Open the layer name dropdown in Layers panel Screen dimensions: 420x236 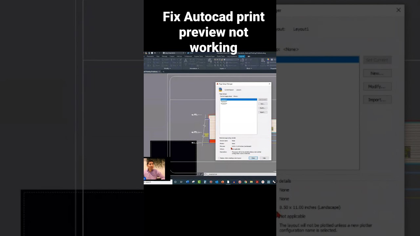coord(232,60)
